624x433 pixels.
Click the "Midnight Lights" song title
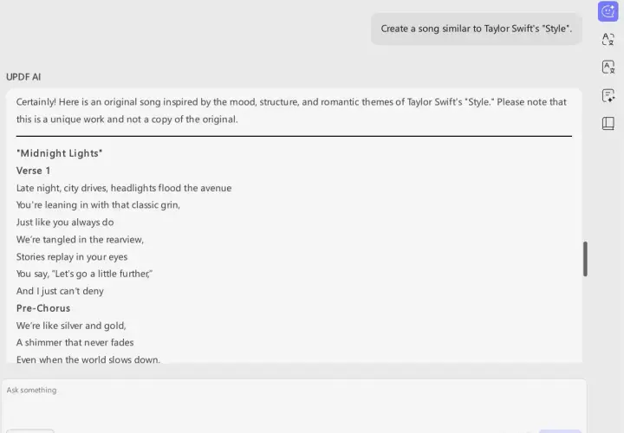click(x=59, y=153)
